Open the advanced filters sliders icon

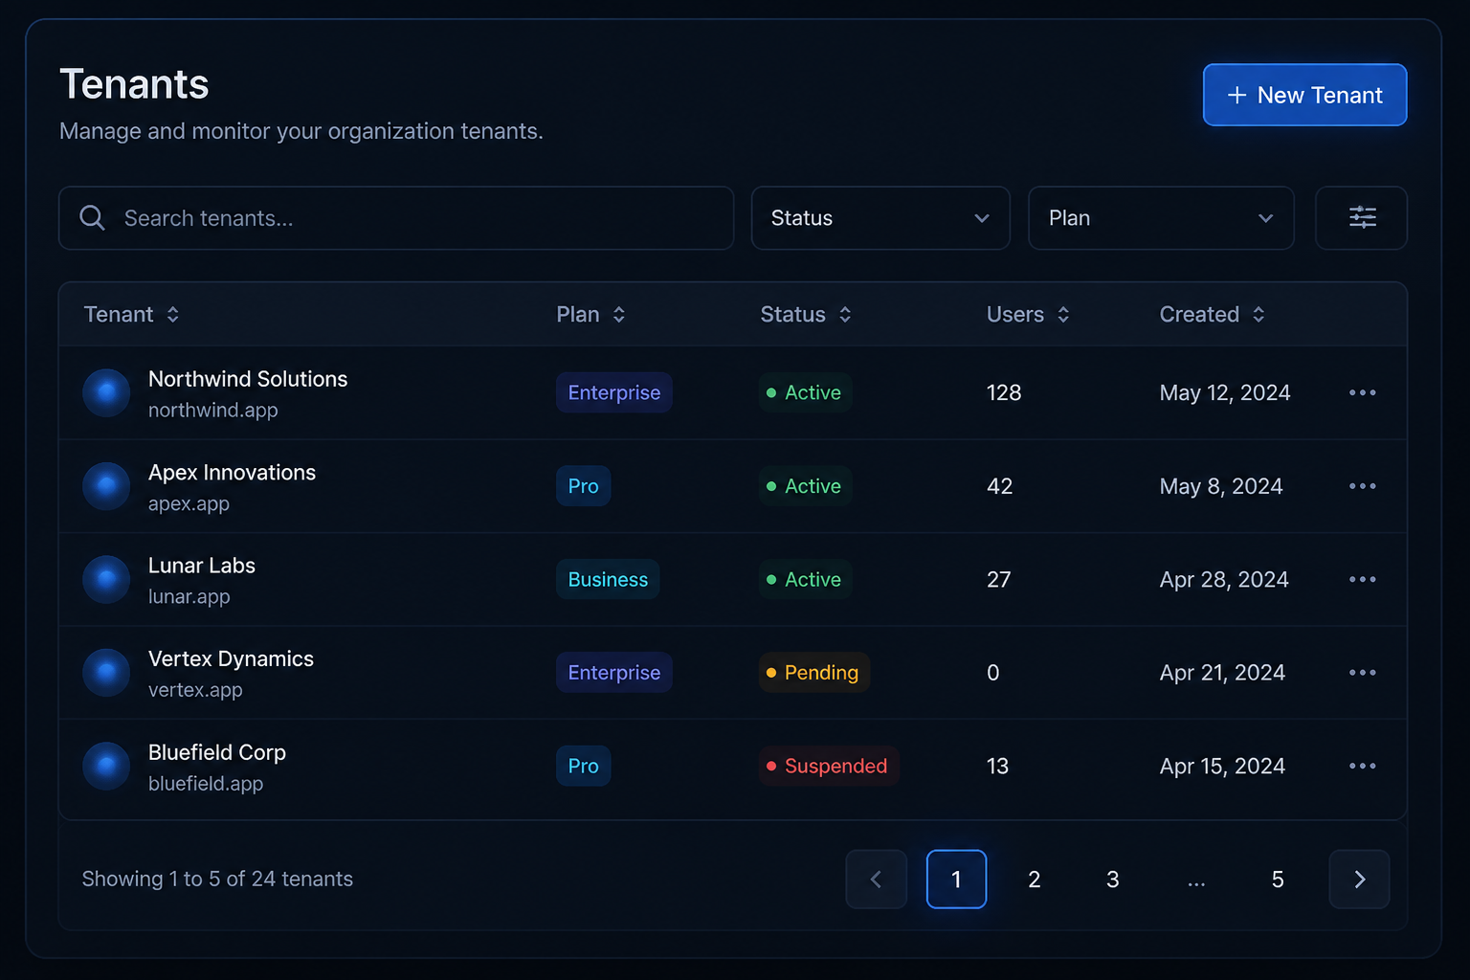pyautogui.click(x=1361, y=218)
